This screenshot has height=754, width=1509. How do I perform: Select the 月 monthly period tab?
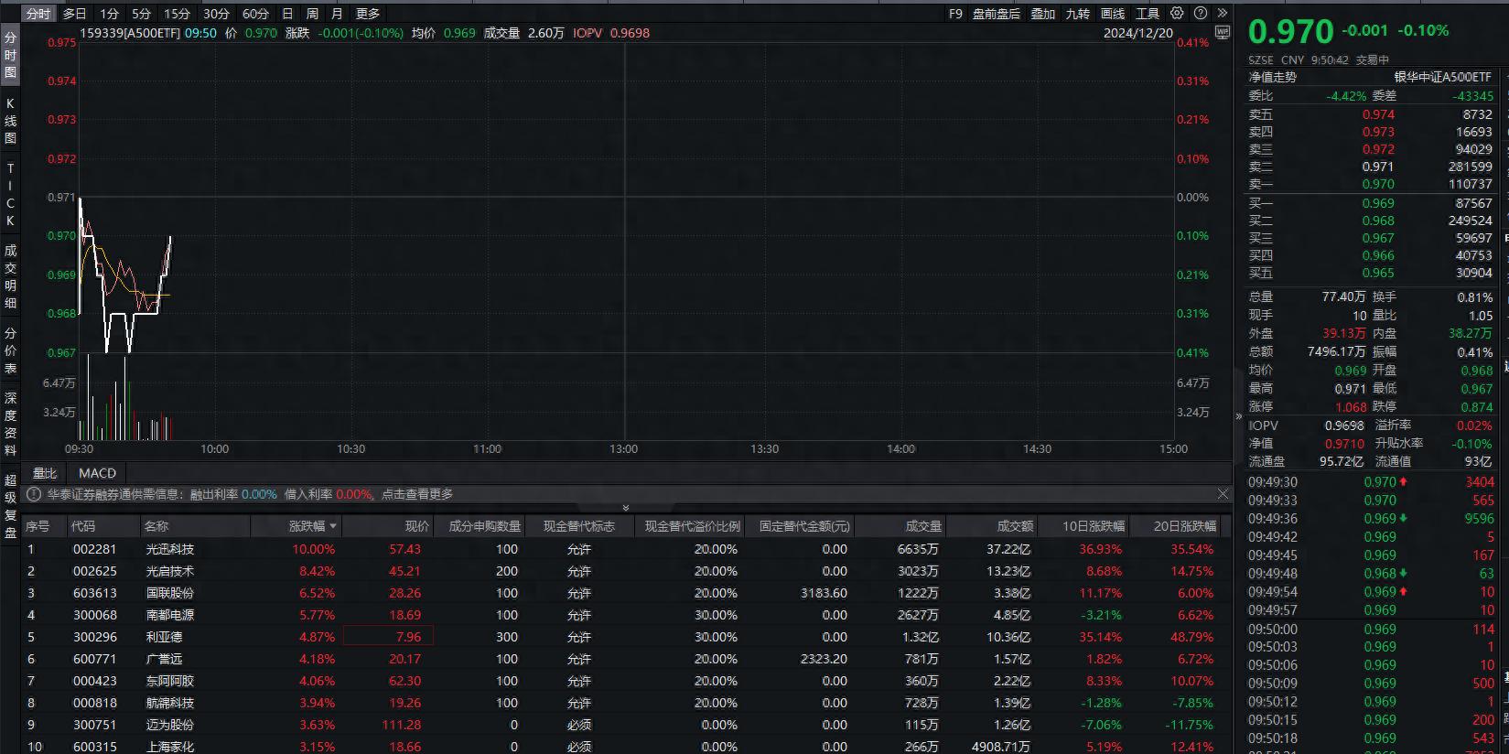337,14
